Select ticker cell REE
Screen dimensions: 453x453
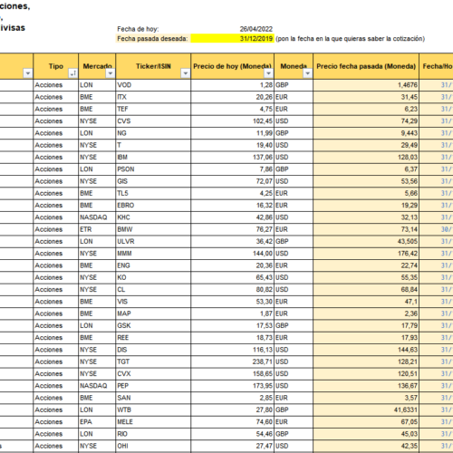(x=153, y=338)
